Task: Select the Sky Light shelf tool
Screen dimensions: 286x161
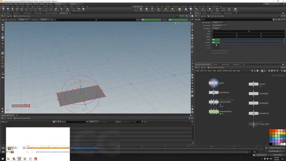Action: 186,9
